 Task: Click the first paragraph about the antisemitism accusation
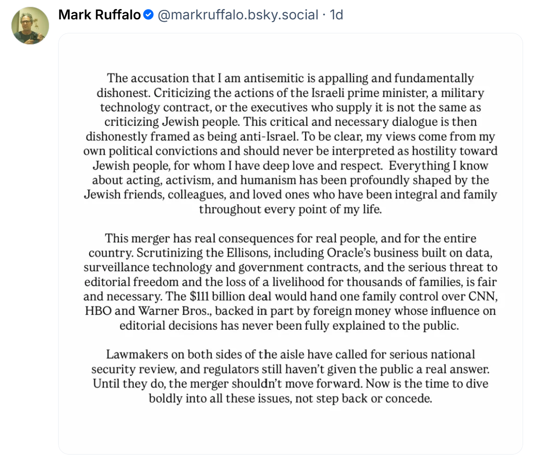click(x=291, y=144)
